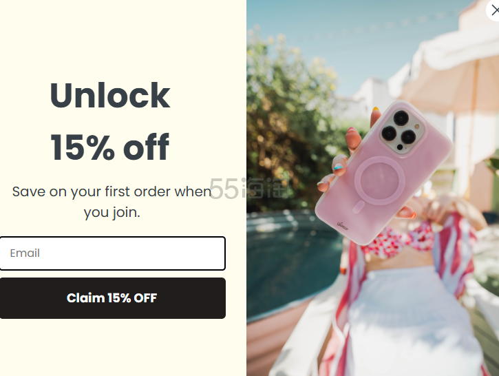Click the pink phone case image
This screenshot has width=499, height=376.
click(383, 172)
